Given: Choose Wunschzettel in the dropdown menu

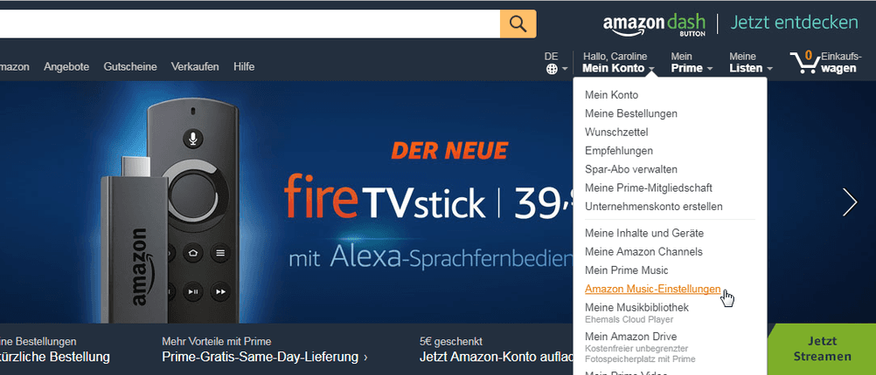Looking at the screenshot, I should coord(616,132).
